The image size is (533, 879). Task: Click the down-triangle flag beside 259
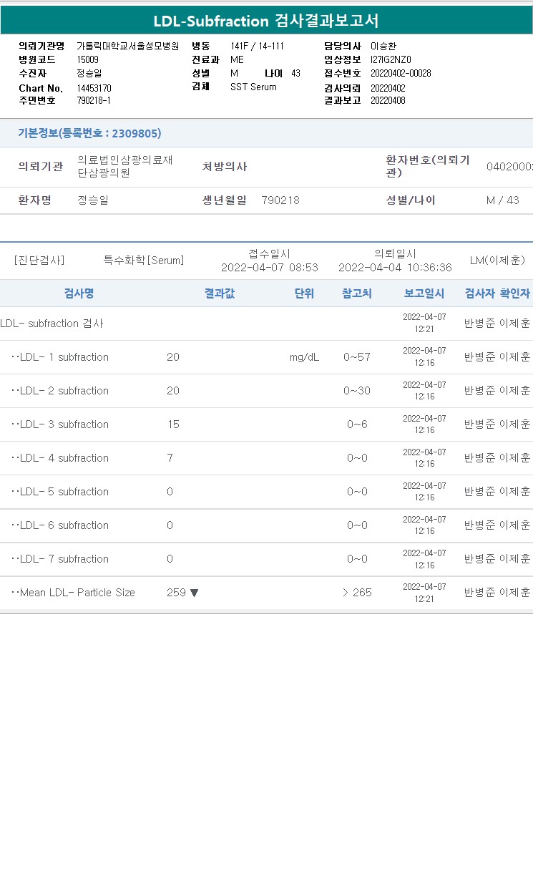point(195,593)
